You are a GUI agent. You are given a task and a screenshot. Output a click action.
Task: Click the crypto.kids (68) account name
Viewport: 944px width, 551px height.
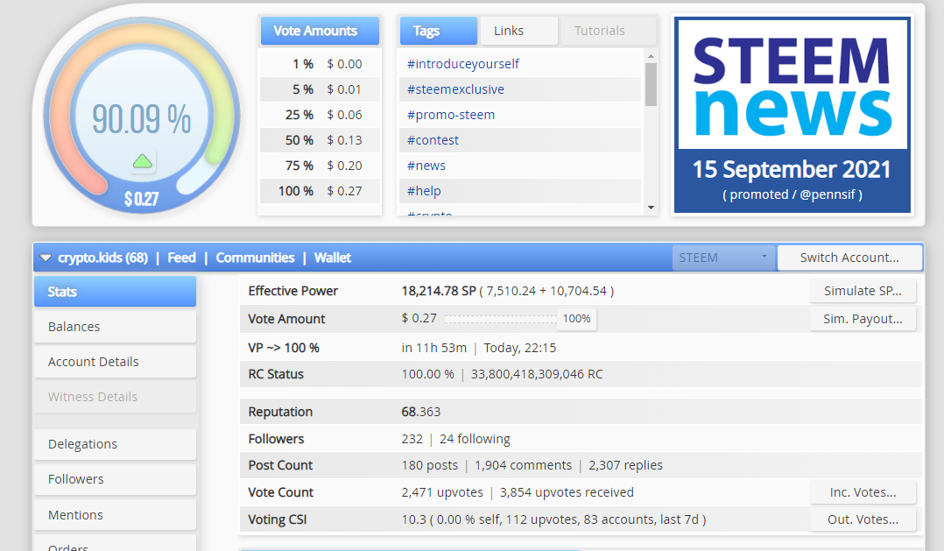pyautogui.click(x=102, y=258)
